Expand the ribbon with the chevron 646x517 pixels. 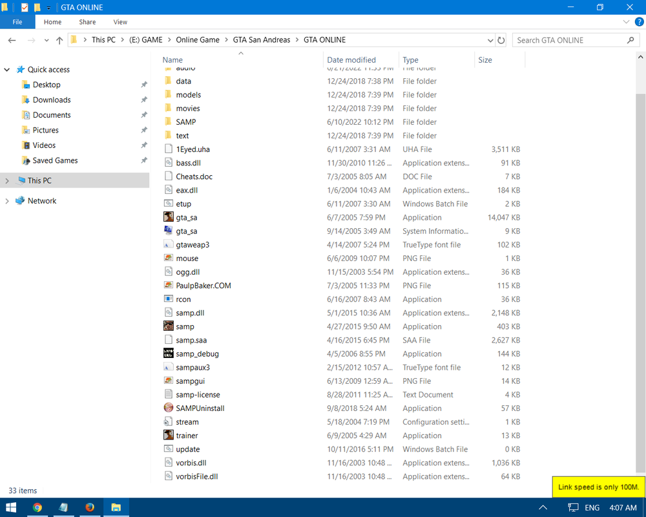[626, 22]
